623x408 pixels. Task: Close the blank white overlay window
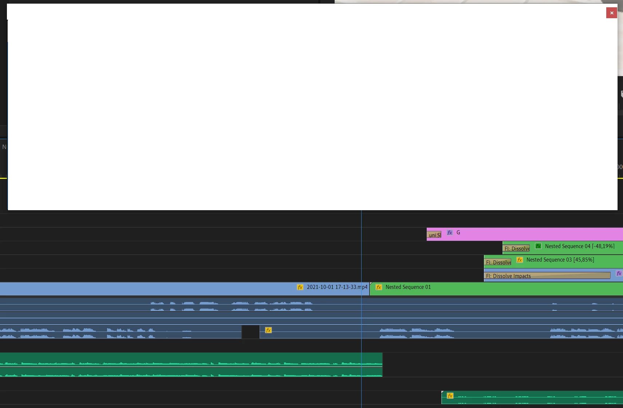point(612,13)
